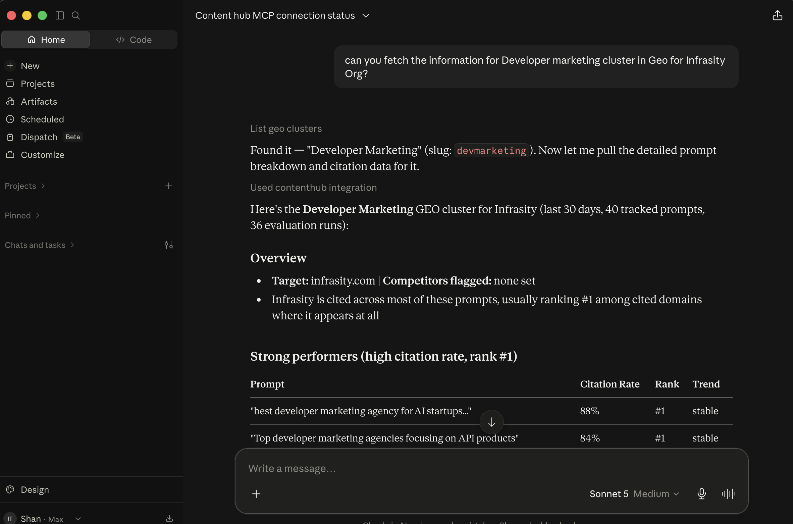Open the Sonnet 5 model selector
Image resolution: width=793 pixels, height=524 pixels.
[634, 494]
